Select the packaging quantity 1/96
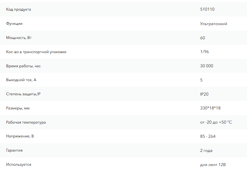 (x=204, y=51)
